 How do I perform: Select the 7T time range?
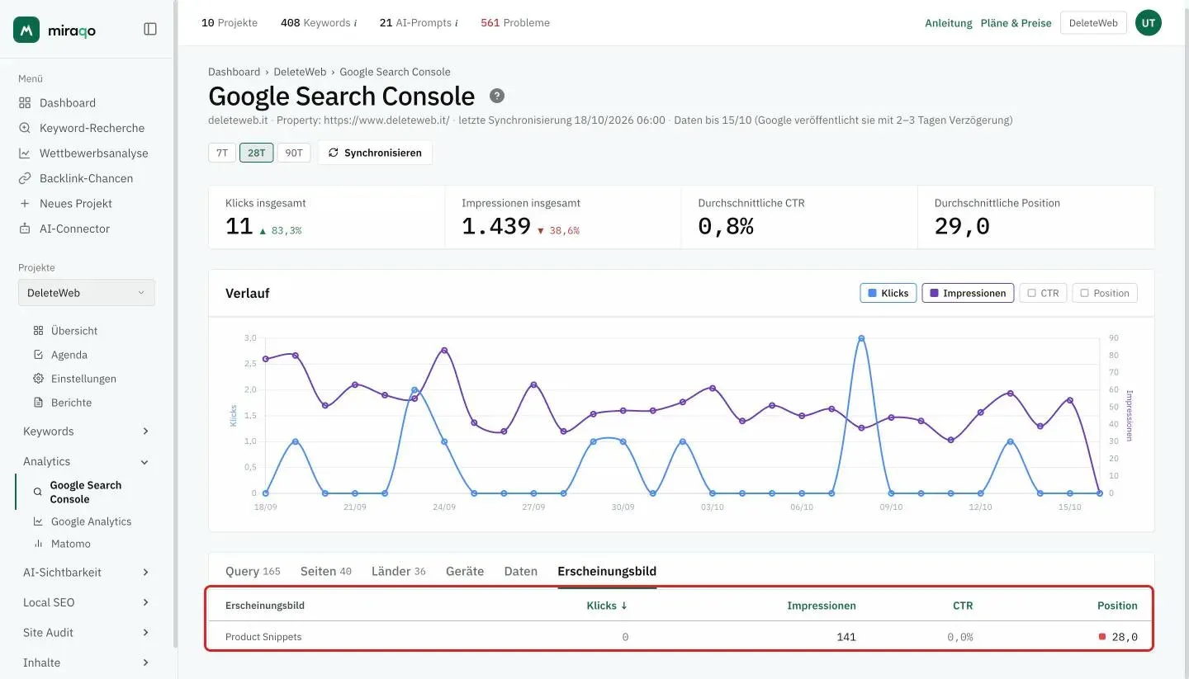[222, 153]
